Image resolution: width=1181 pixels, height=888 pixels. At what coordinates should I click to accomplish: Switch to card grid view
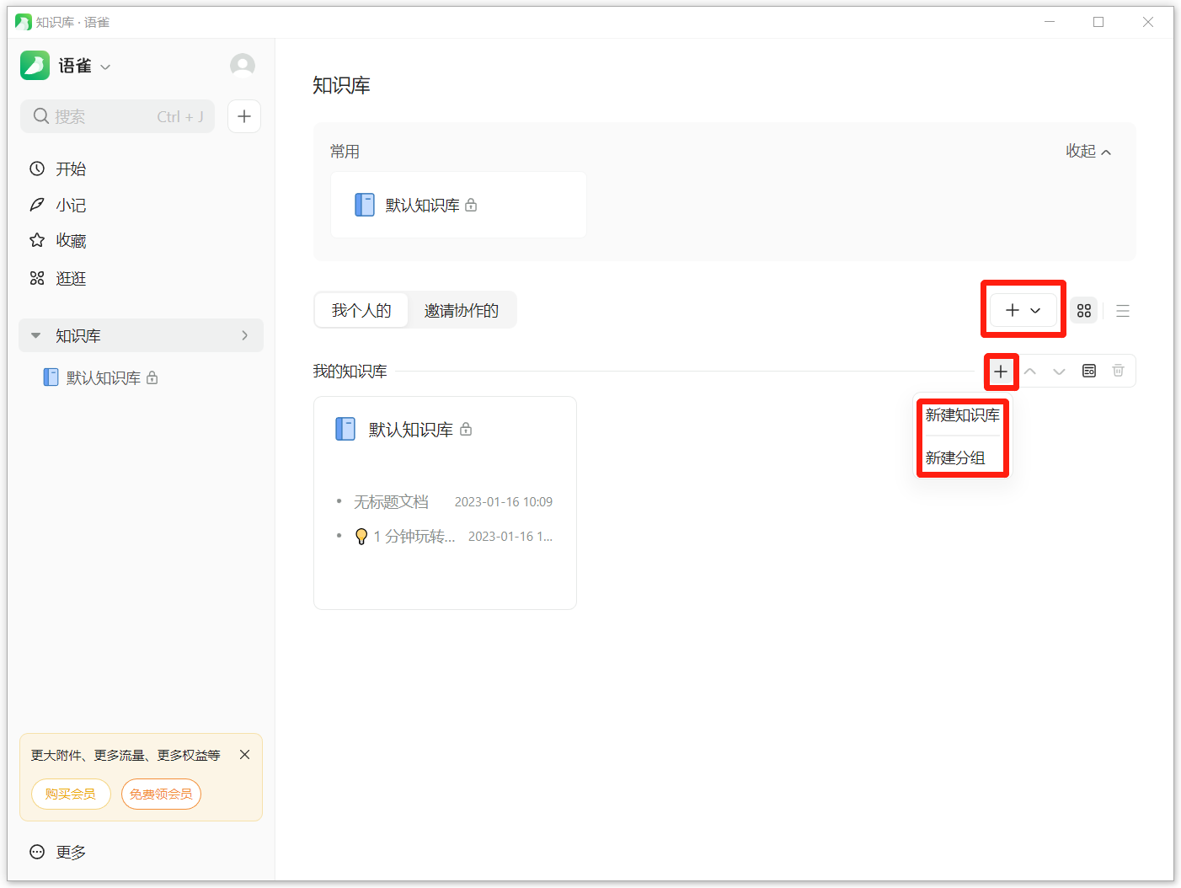coord(1084,311)
